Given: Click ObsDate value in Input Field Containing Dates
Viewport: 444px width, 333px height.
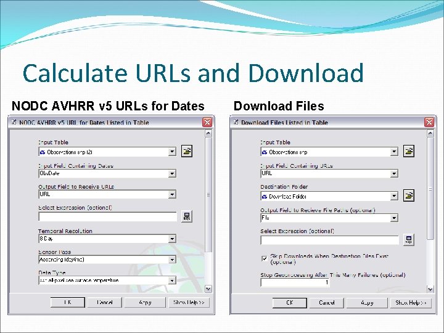Looking at the screenshot, I should click(49, 173).
